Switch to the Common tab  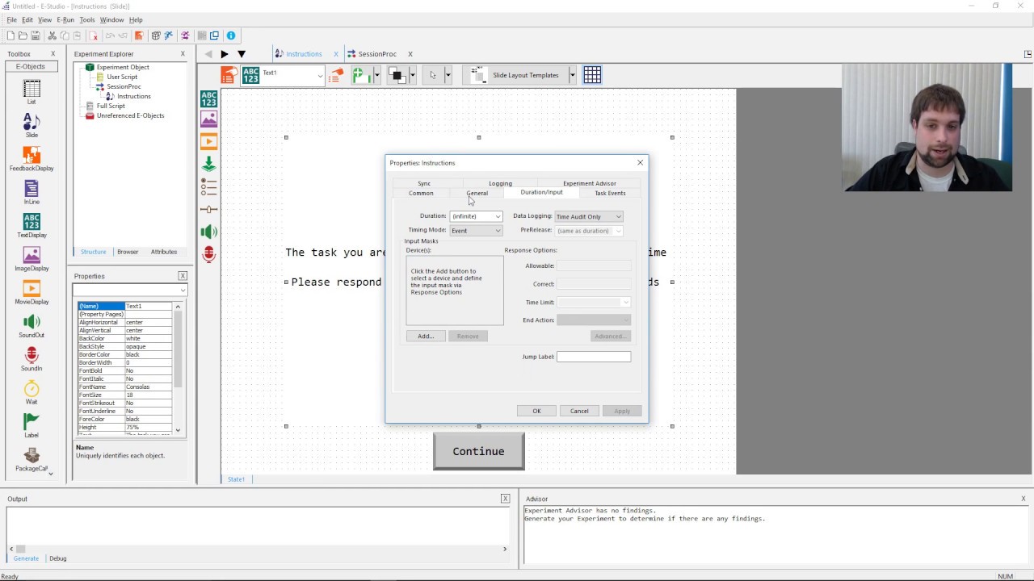coord(421,193)
